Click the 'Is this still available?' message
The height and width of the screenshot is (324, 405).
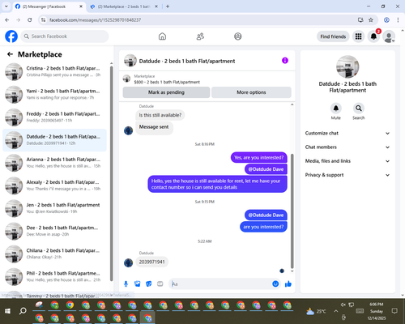(x=160, y=115)
